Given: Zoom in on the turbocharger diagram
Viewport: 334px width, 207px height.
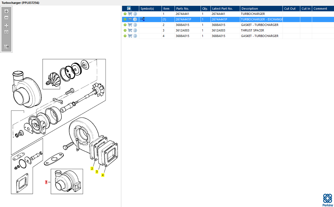Looking at the screenshot, I should tap(6, 12).
